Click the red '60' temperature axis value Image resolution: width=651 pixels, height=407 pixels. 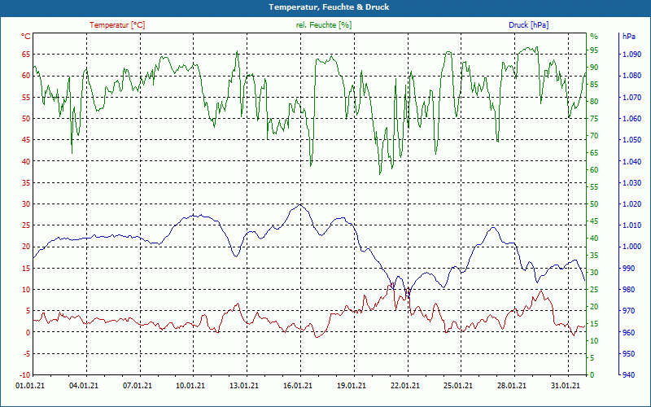click(26, 76)
